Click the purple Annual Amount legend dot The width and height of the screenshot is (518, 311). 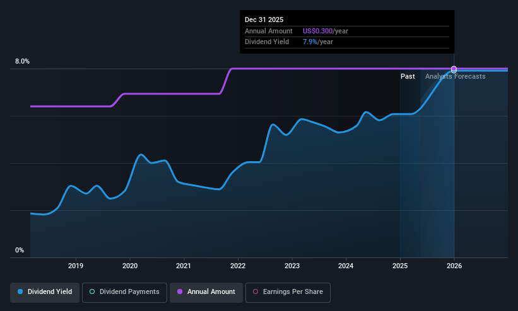pos(180,291)
